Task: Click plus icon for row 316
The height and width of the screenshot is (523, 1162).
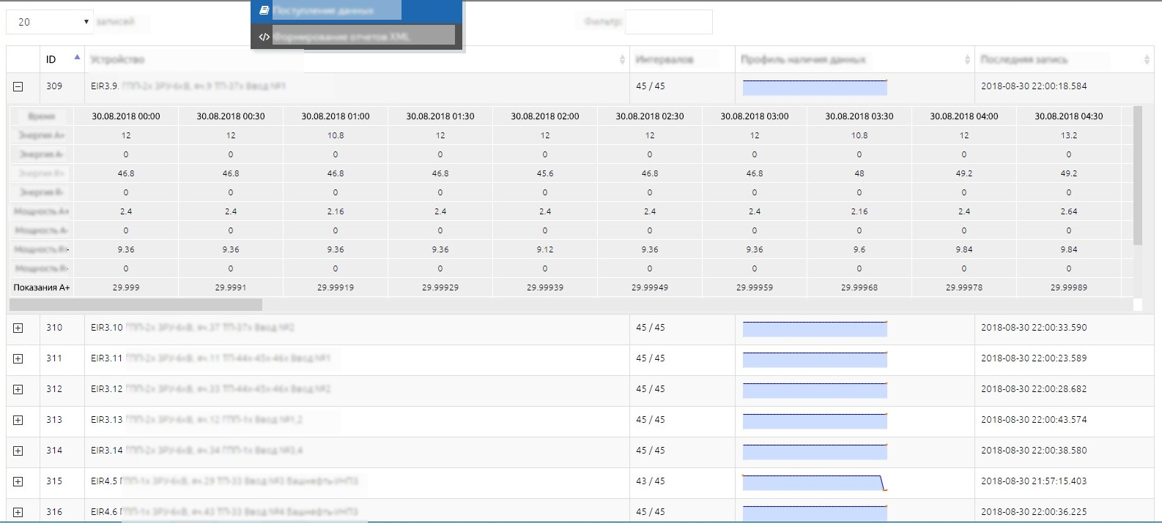Action: (x=18, y=512)
